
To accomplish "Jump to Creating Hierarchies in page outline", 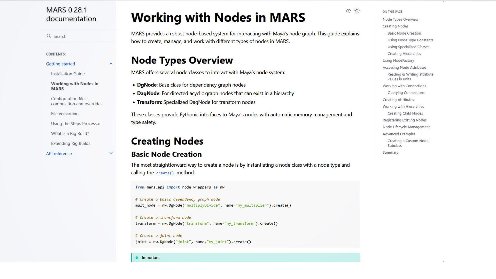I will (x=404, y=54).
